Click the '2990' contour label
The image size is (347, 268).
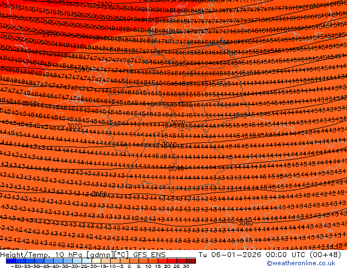pos(82,71)
